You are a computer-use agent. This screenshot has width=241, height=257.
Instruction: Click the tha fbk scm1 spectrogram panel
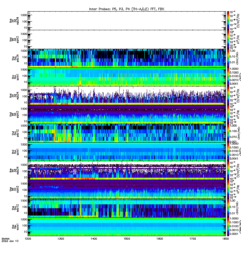(127, 77)
